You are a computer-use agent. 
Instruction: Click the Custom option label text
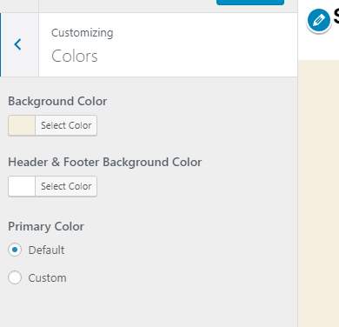pyautogui.click(x=47, y=277)
